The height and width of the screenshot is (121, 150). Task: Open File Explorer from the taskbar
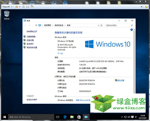72,117
